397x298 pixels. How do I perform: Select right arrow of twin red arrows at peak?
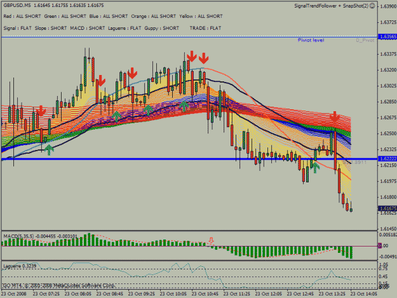pos(203,58)
